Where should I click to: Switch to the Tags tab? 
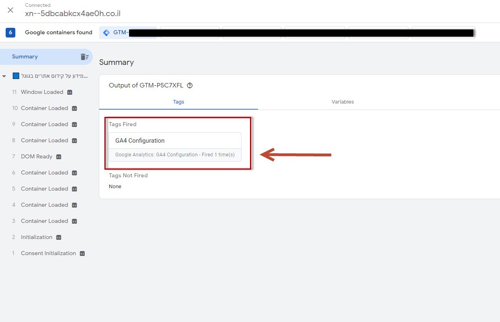[179, 102]
